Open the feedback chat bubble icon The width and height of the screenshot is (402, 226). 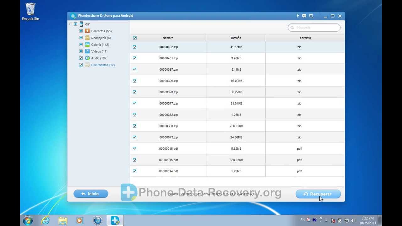coord(304,16)
